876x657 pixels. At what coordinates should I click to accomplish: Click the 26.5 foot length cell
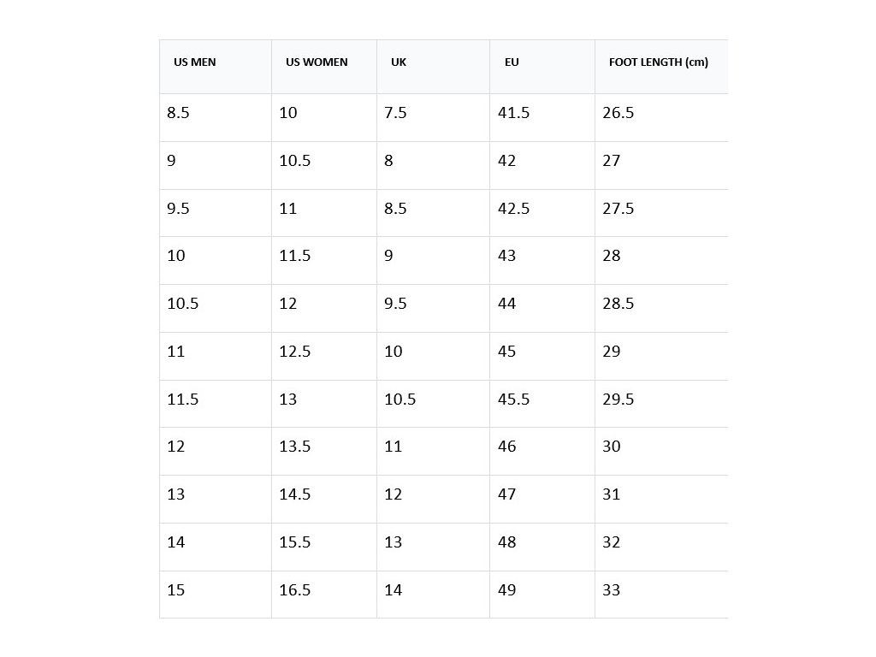619,113
